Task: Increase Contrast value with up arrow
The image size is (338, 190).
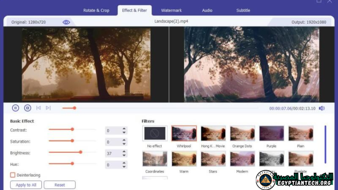Action: coord(124,129)
